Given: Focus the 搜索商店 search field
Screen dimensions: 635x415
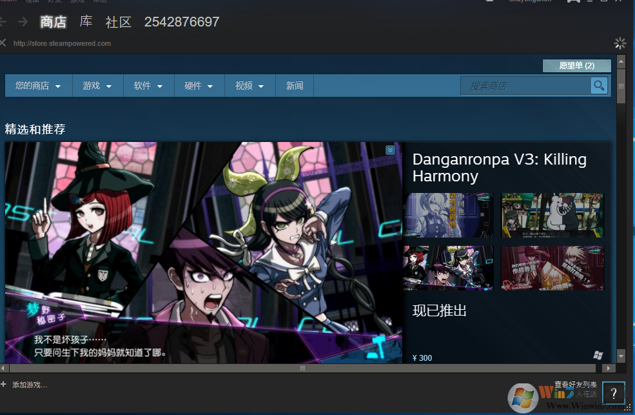Looking at the screenshot, I should pyautogui.click(x=525, y=86).
